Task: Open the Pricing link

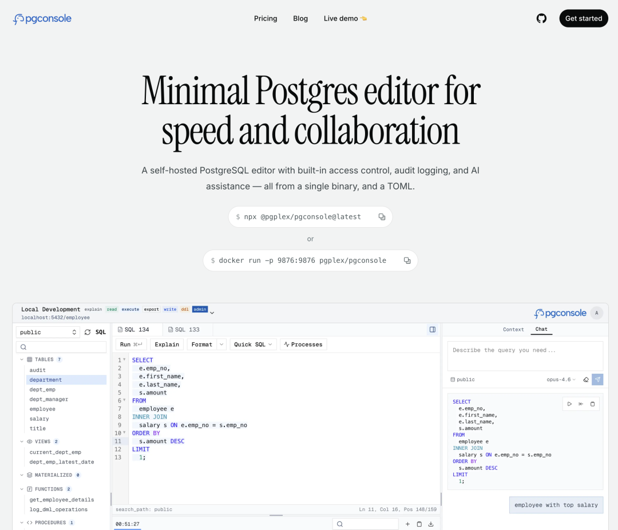Action: point(266,18)
